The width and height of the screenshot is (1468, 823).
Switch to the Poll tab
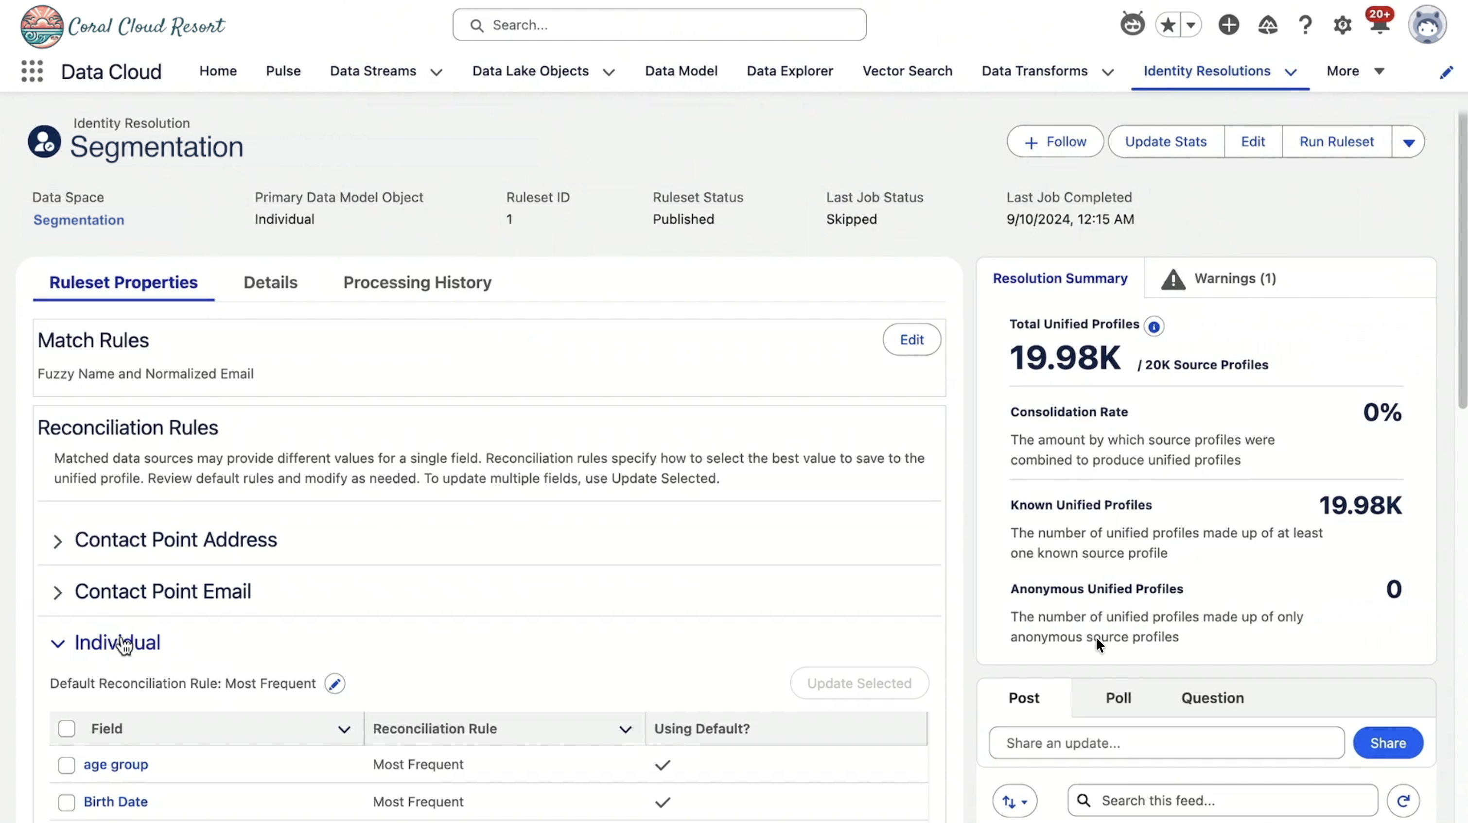tap(1118, 698)
